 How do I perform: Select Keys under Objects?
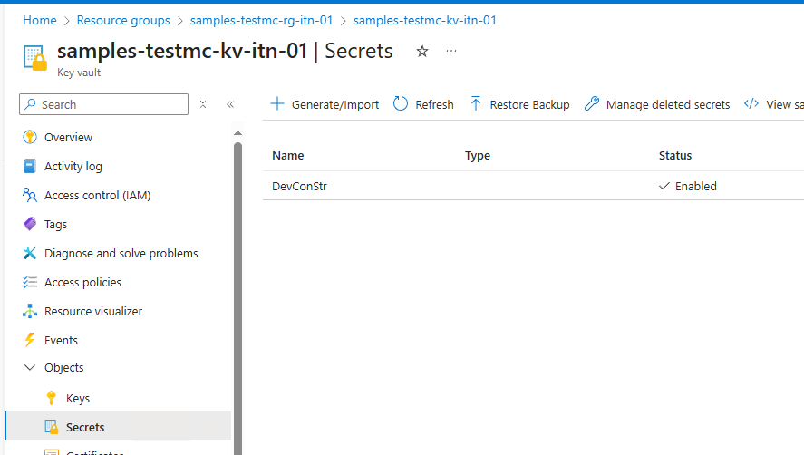click(x=78, y=398)
